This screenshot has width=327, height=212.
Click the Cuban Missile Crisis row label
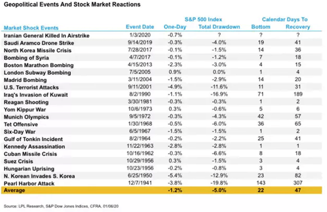[x=30, y=154]
